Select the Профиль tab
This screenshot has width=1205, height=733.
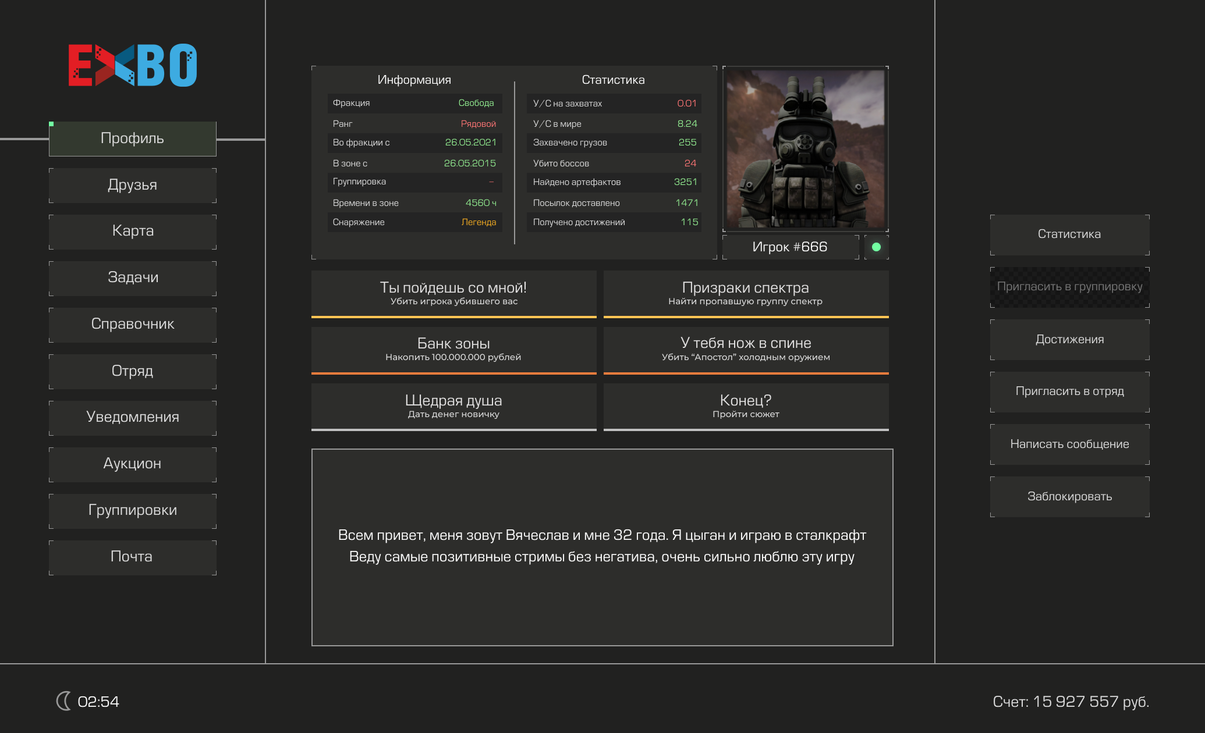click(133, 138)
